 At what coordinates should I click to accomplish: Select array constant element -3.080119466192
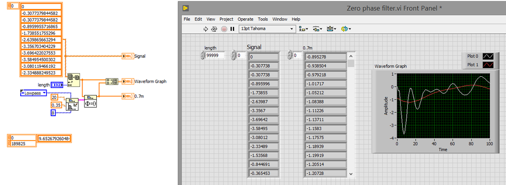[x=41, y=66]
